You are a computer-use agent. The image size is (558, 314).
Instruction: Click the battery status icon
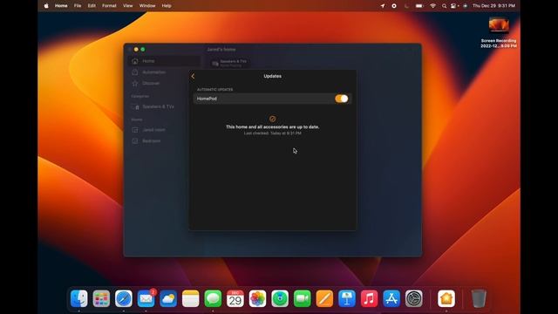(419, 6)
